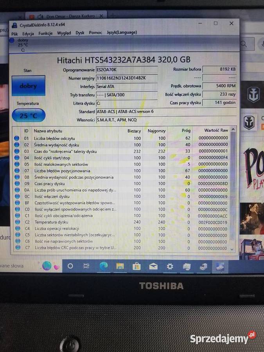This screenshot has height=352, width=264.
Task: Click the 'Nazwa atrybutu' column header
Action: pos(48,131)
